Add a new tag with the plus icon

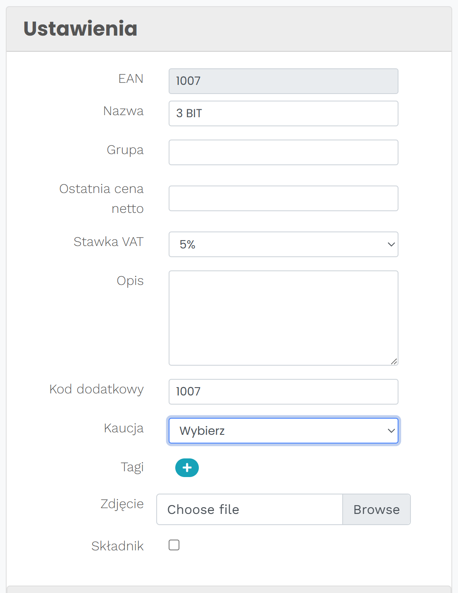pyautogui.click(x=187, y=468)
